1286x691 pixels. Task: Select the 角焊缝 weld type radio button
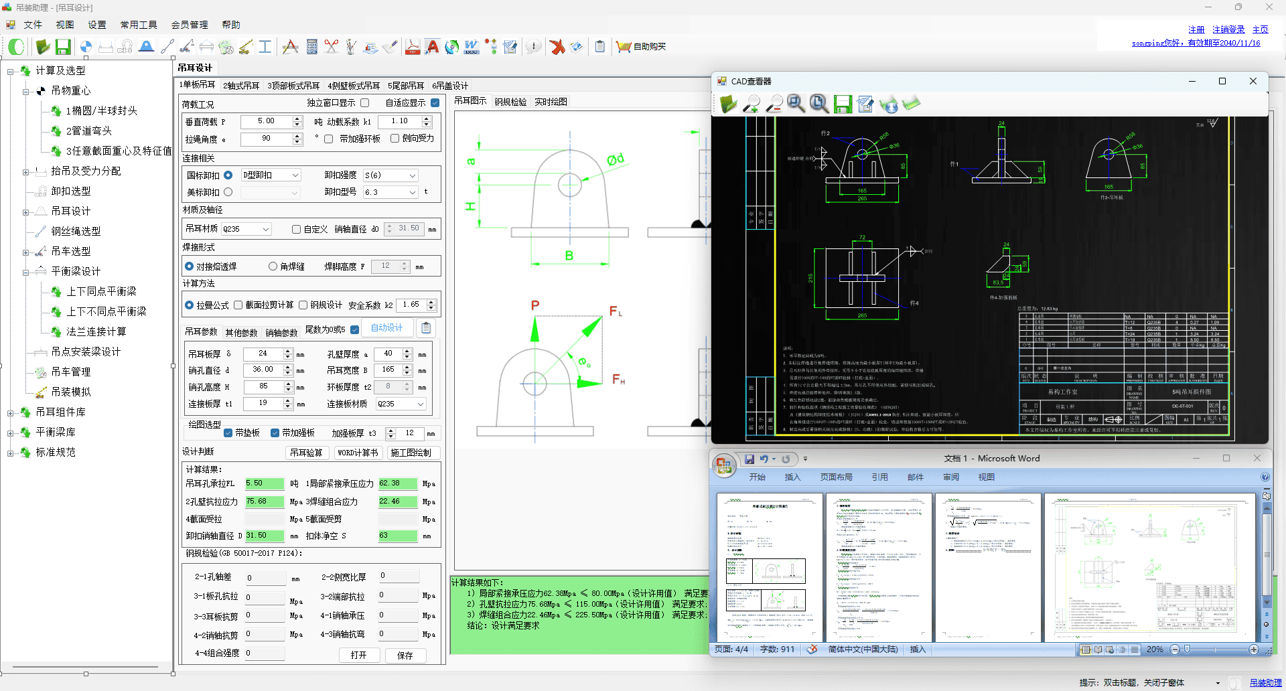click(273, 266)
